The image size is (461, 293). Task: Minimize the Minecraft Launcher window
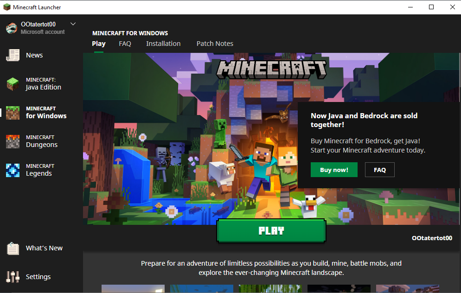pos(410,7)
